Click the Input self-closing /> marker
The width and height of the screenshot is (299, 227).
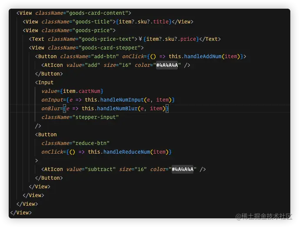click(38, 126)
